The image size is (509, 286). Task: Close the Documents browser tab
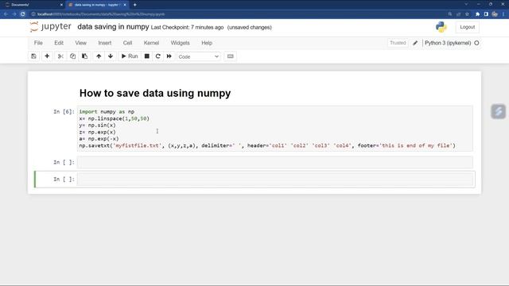pos(61,5)
